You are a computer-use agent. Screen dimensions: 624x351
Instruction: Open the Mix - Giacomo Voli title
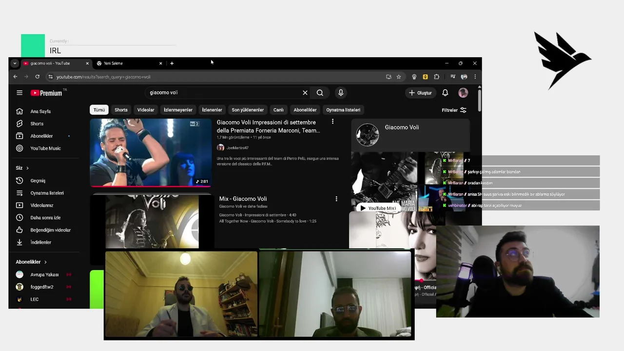point(243,199)
